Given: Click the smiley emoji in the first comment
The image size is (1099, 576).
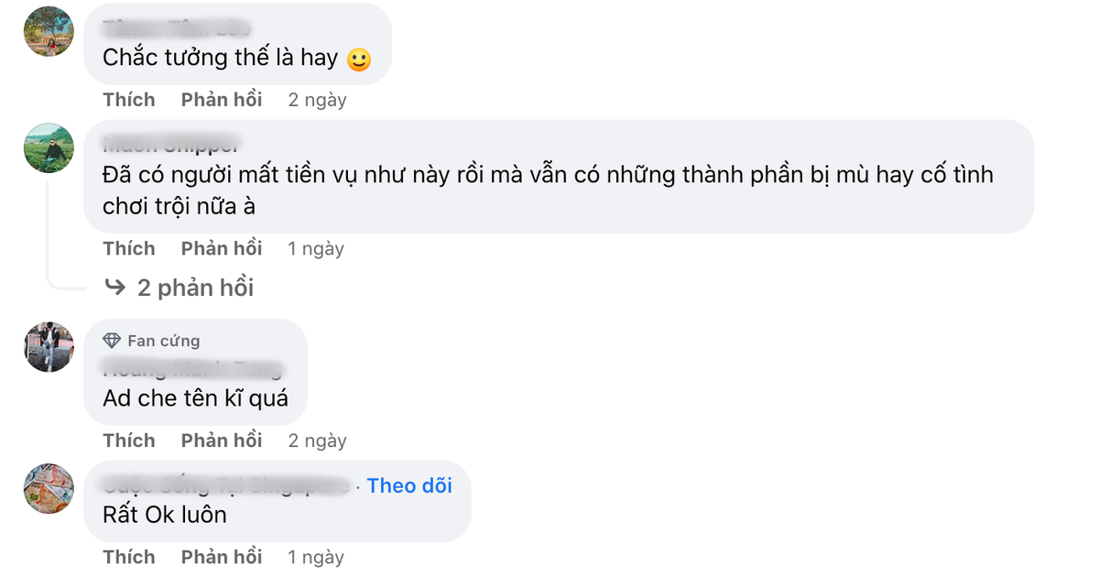Looking at the screenshot, I should [359, 58].
